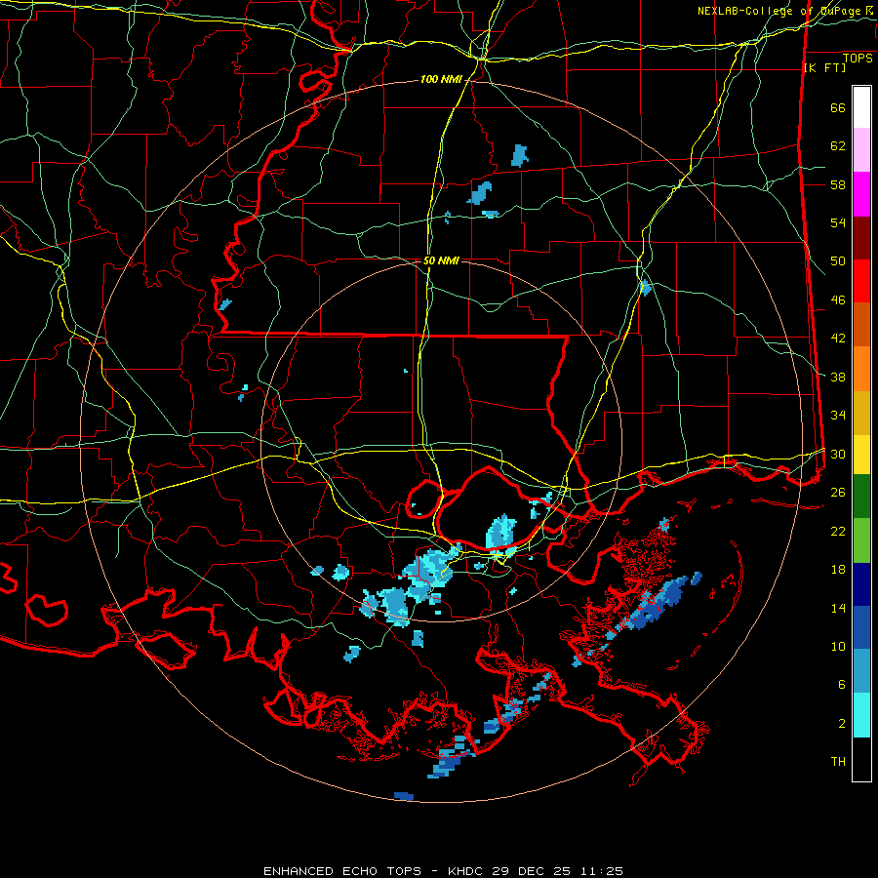Click the 'KHDC' radar site identifier
Viewport: 878px width, 878px height.
466,871
